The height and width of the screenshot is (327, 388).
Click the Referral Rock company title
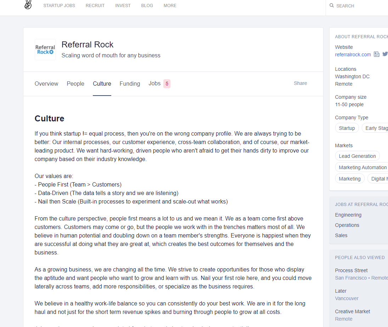tap(88, 45)
